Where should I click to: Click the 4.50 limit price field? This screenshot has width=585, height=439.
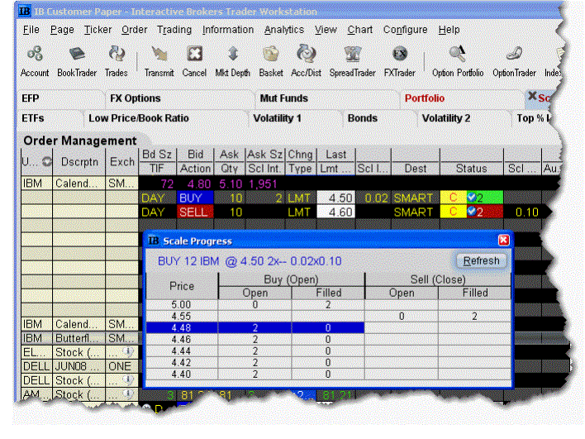tap(335, 198)
